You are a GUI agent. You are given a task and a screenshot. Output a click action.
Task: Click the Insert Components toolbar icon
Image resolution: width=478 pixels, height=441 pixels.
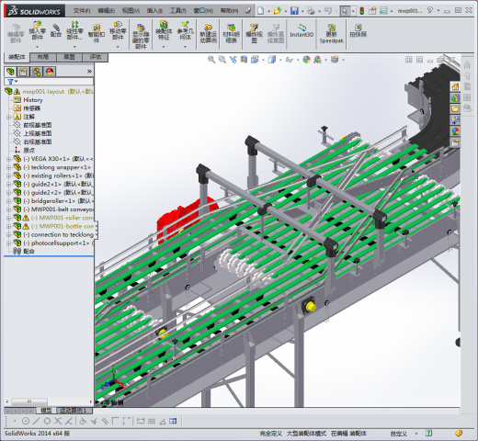pos(37,30)
